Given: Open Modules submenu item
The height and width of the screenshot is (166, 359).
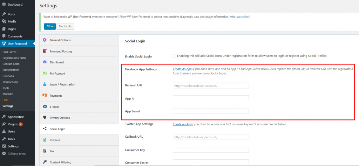Looking at the screenshot, I should tap(8, 94).
